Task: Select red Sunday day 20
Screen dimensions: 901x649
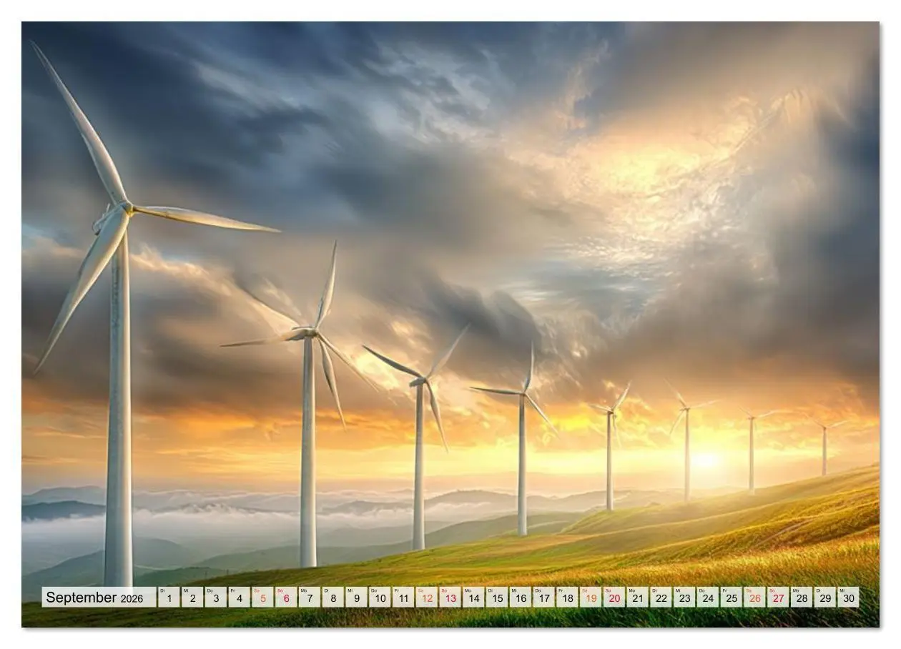Action: tap(614, 598)
